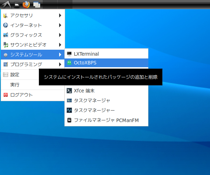This screenshot has width=210, height=175.
Task: Click the PCManFM file manager icon
Action: tap(69, 120)
